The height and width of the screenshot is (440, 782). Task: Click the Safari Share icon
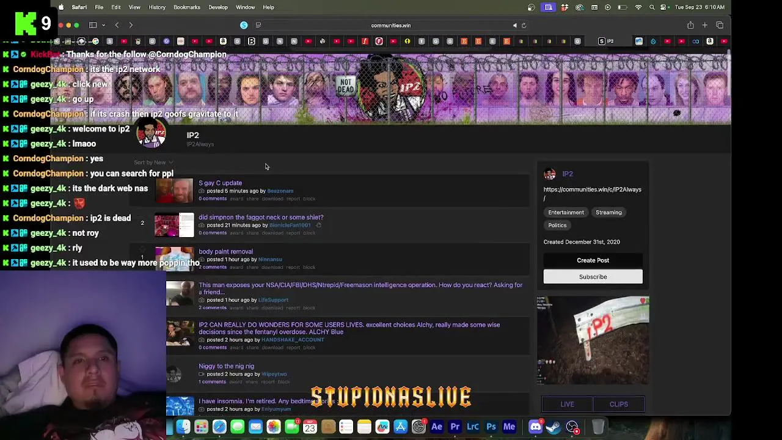click(690, 25)
